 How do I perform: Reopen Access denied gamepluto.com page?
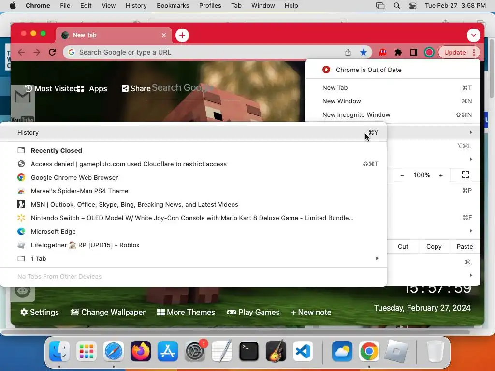(193, 164)
